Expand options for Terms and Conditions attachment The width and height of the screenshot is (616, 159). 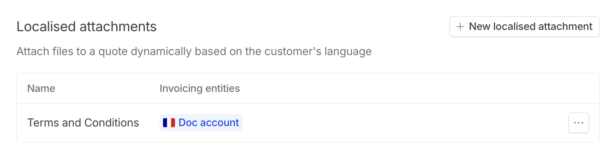(x=579, y=123)
